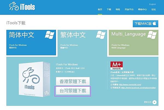Click the iTools software box image
164x110 pixels.
point(34,79)
